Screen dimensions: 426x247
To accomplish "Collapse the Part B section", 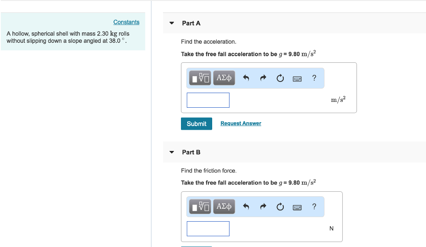I will [172, 152].
